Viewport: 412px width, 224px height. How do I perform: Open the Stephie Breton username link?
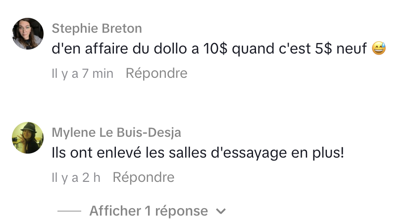(97, 28)
